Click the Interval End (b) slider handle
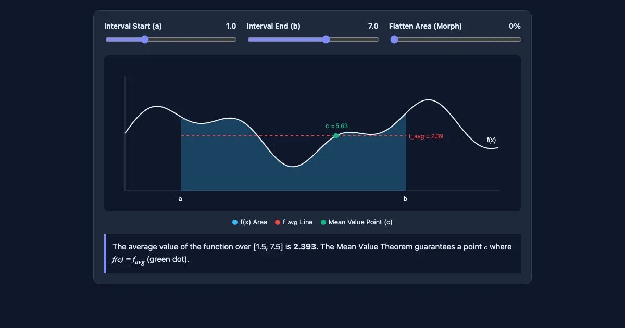Screen dimensions: 625x328 click(x=326, y=40)
